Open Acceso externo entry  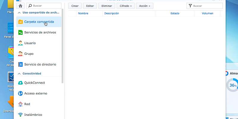[39, 93]
